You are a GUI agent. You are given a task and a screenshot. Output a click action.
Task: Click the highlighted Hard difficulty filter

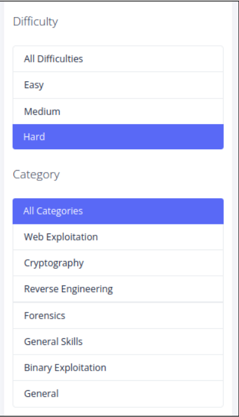118,137
